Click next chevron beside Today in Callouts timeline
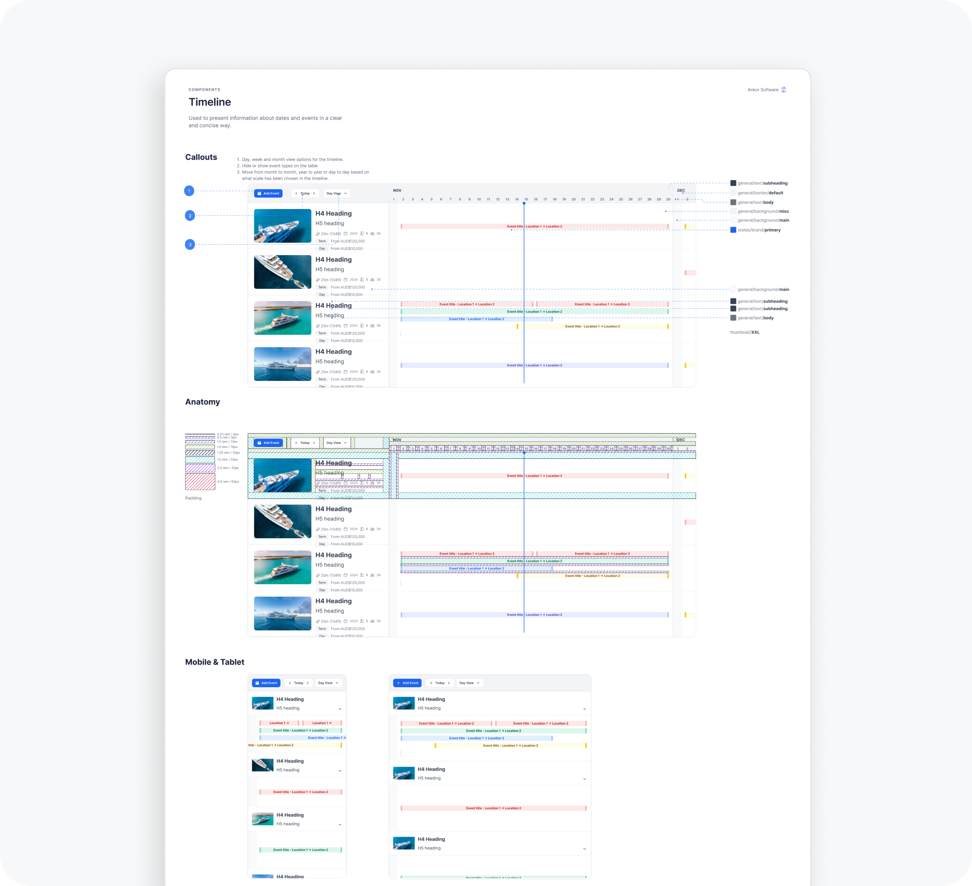 (314, 194)
